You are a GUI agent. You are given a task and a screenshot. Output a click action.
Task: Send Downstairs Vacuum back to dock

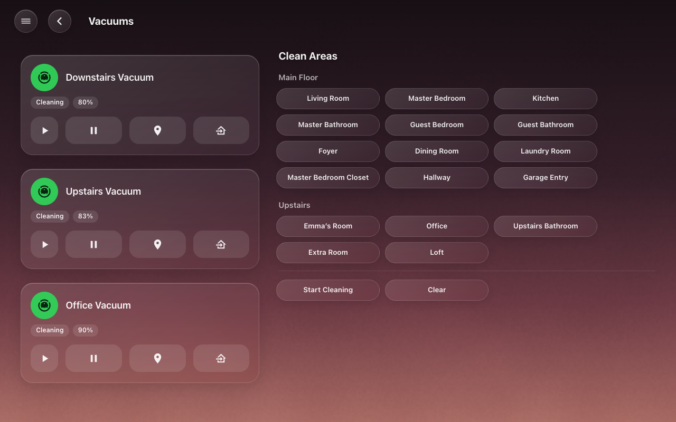point(221,130)
